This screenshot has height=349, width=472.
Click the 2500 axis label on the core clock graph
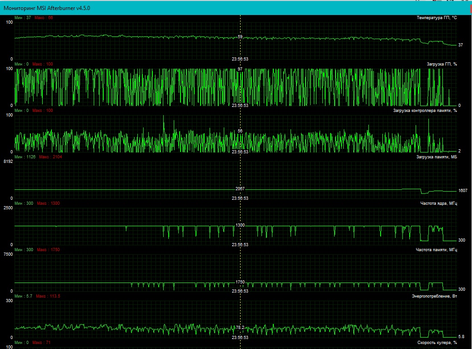pyautogui.click(x=8, y=208)
